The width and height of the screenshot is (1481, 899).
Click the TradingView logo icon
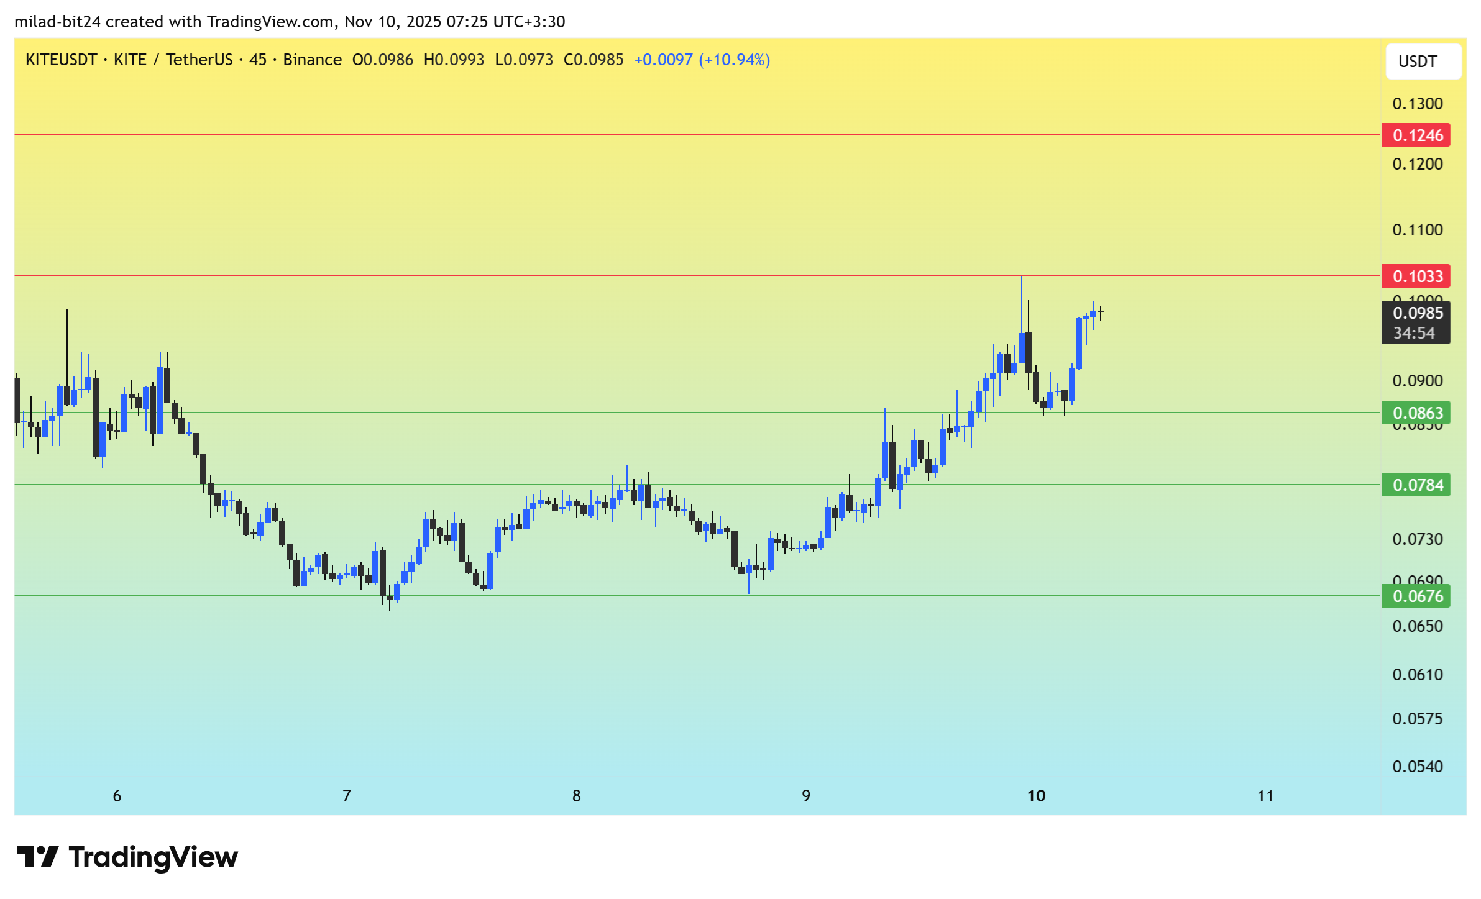pyautogui.click(x=37, y=857)
